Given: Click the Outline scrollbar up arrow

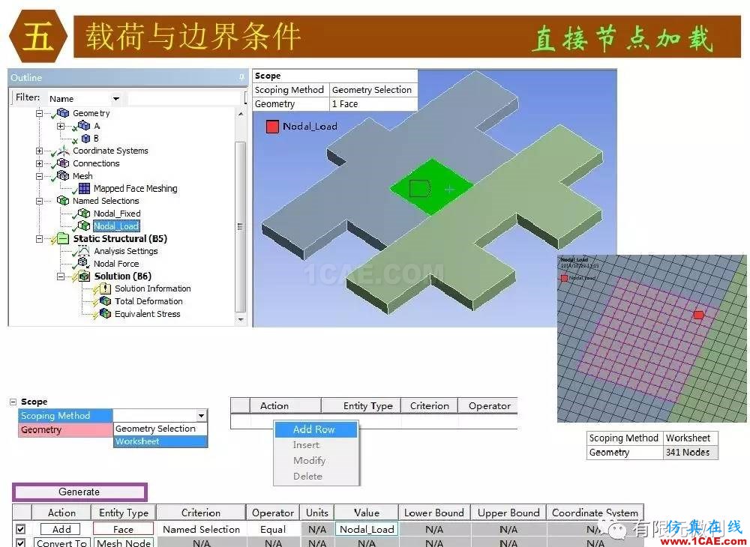Looking at the screenshot, I should [x=241, y=114].
